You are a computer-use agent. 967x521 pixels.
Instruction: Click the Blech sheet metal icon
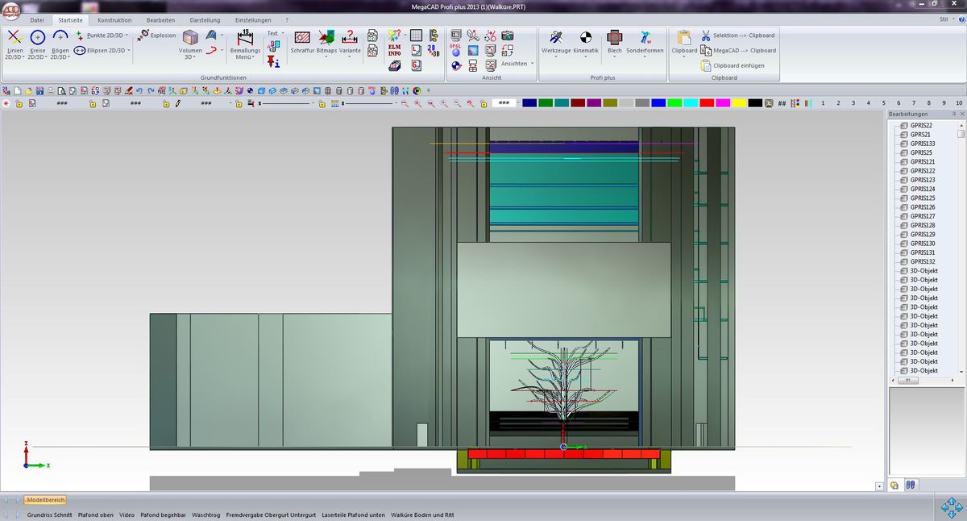pos(614,38)
